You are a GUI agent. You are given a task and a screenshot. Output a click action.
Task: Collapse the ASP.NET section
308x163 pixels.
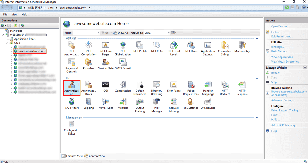tap(257, 38)
